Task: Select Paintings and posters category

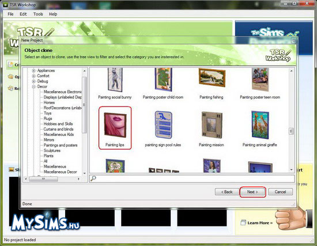Action: [61, 145]
